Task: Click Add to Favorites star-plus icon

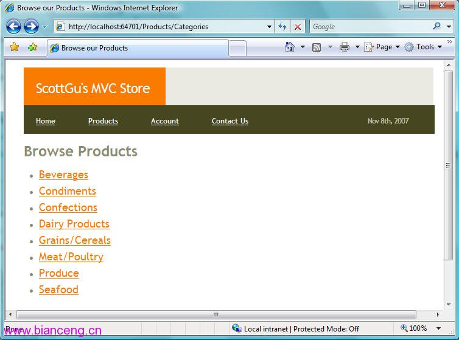Action: coord(32,47)
